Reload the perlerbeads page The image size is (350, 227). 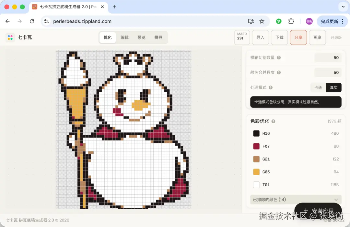(x=32, y=21)
